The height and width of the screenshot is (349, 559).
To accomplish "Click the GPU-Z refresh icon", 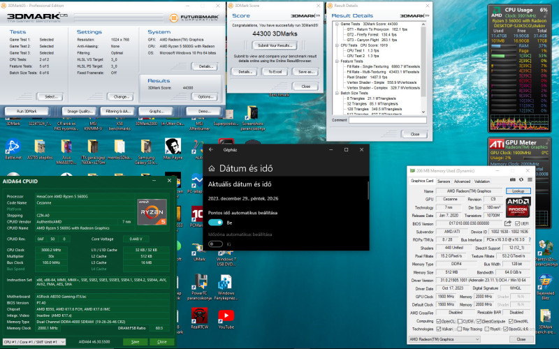I will pyautogui.click(x=521, y=180).
